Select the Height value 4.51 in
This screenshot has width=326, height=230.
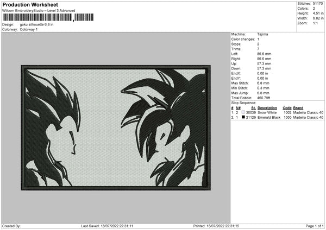[x=318, y=13]
